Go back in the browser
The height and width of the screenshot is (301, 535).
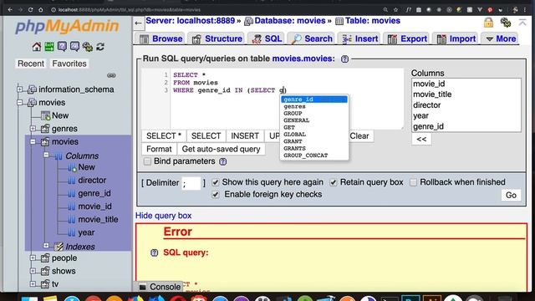10,10
